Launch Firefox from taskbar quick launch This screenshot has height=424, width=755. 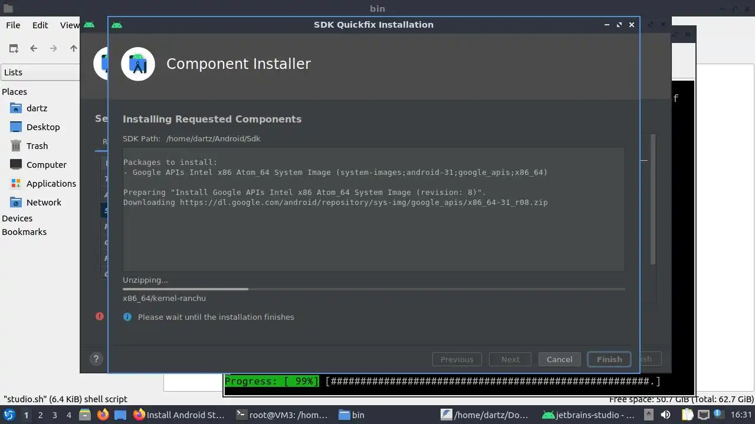pos(103,415)
